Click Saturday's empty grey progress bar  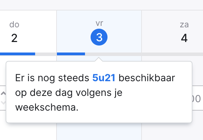click(172, 54)
